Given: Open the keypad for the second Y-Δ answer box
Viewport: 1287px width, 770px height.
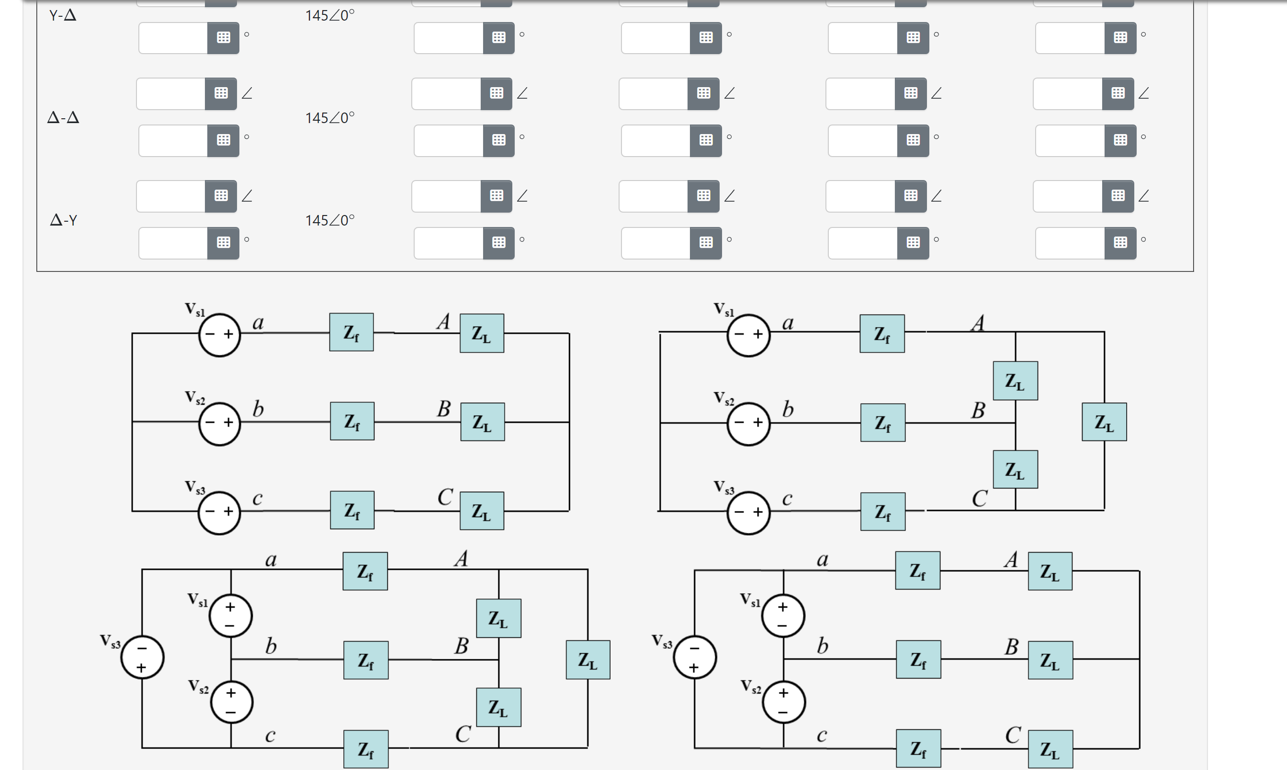Looking at the screenshot, I should (497, 38).
